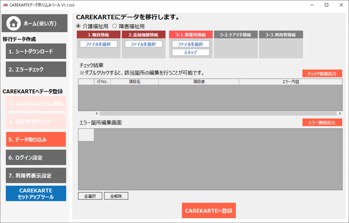Click エラー箇所出力 button
The width and height of the screenshot is (349, 223).
tap(322, 122)
